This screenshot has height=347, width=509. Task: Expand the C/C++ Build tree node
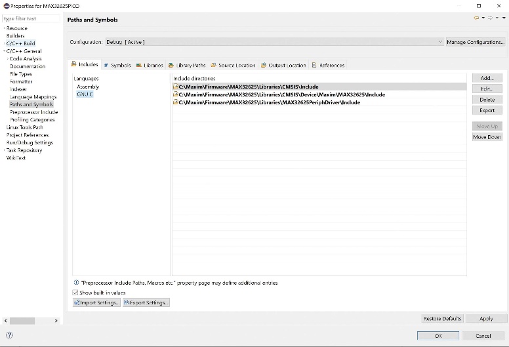click(4, 43)
